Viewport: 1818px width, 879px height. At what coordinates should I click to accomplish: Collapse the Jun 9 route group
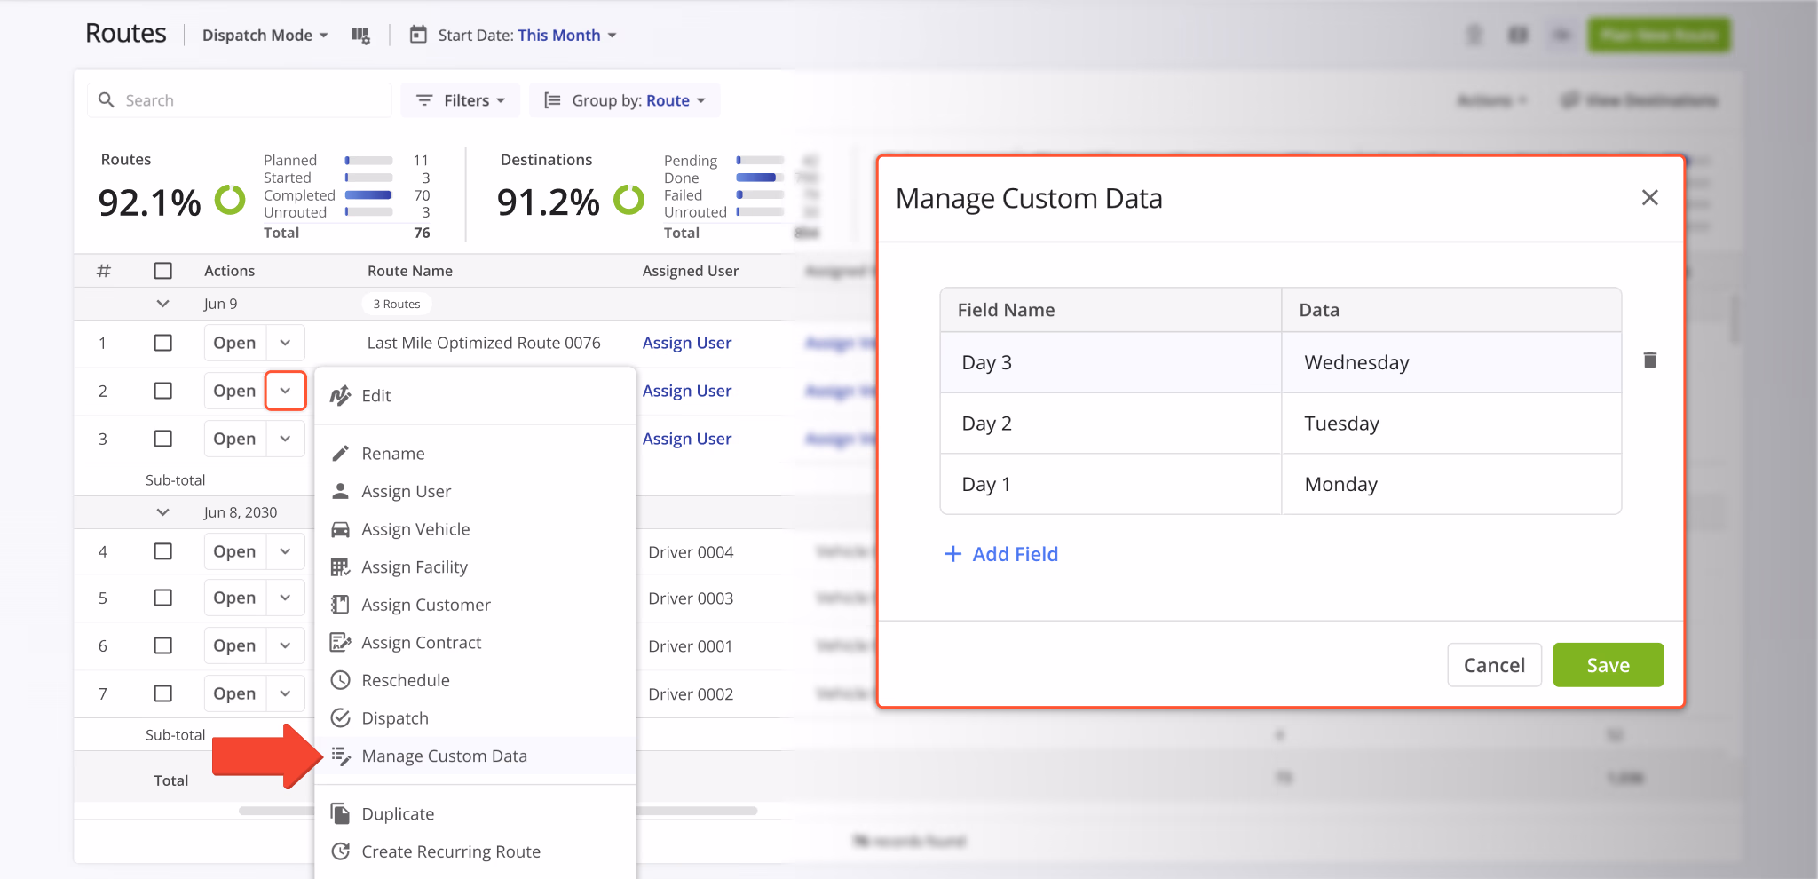tap(163, 303)
